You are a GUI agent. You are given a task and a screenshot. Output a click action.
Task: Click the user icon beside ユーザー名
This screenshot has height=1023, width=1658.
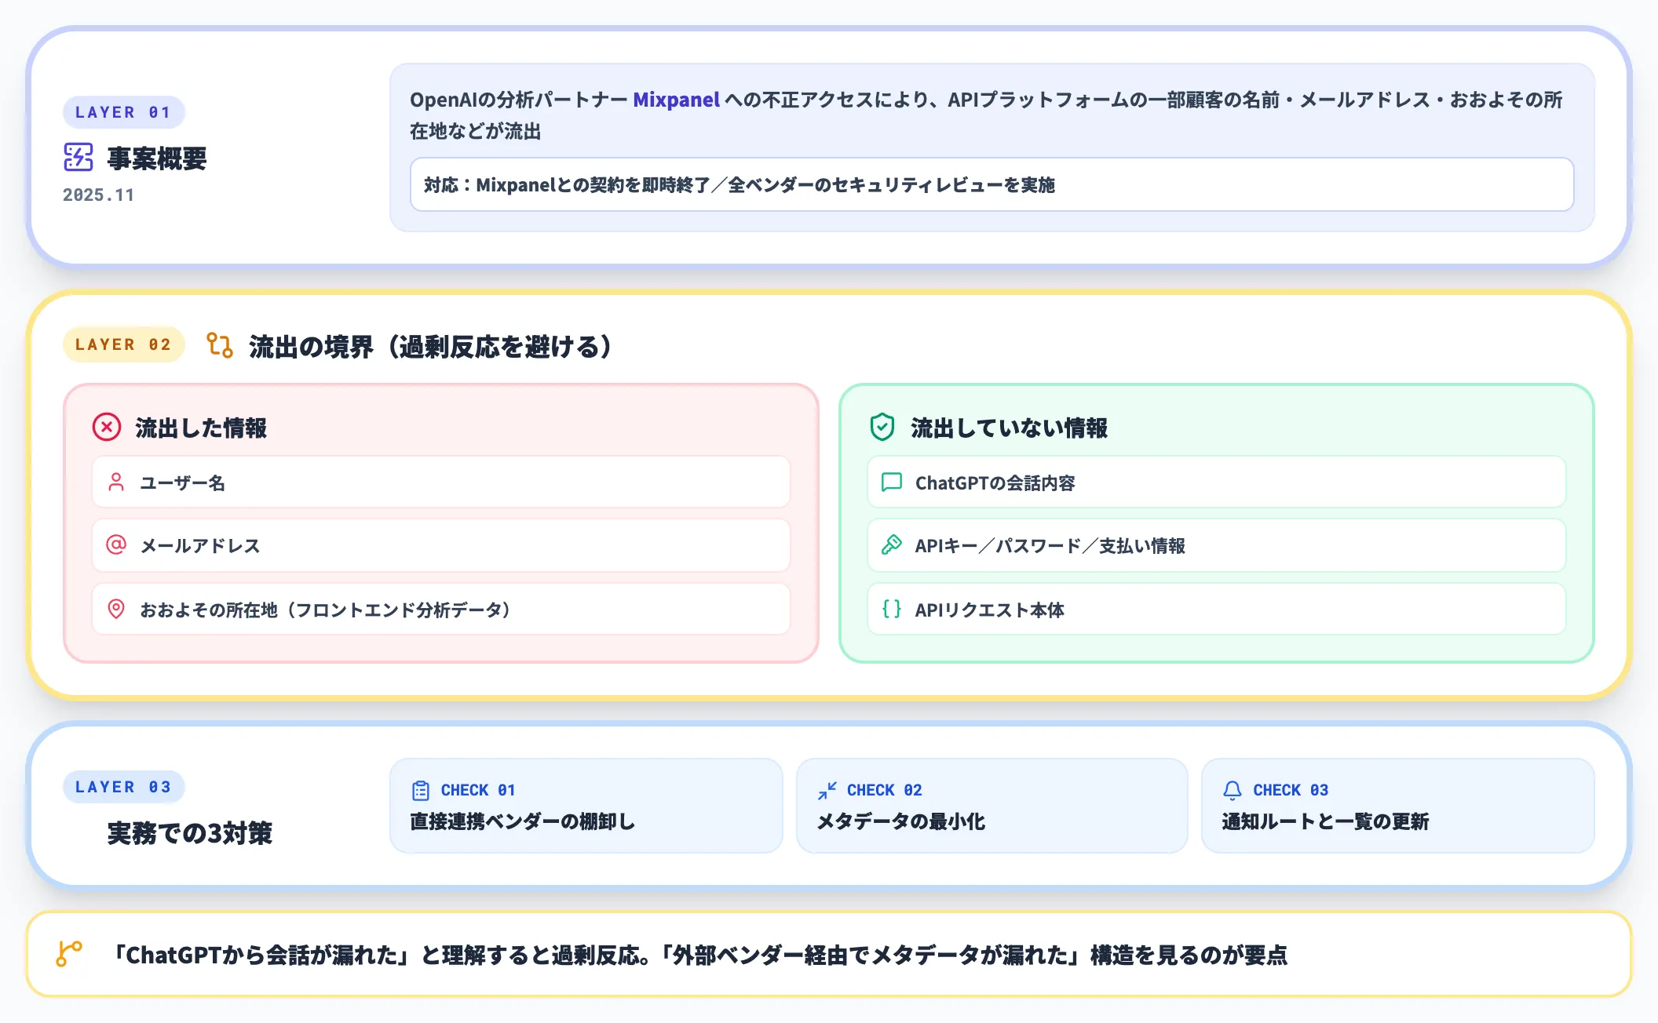point(116,482)
